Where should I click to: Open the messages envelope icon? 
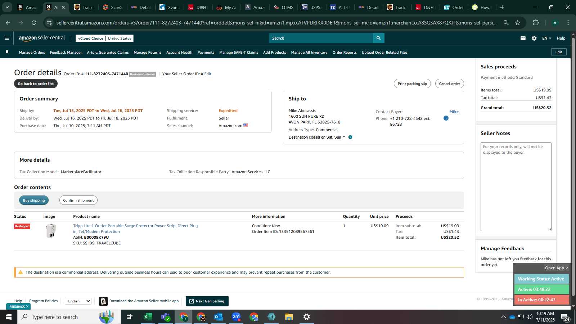point(523,38)
